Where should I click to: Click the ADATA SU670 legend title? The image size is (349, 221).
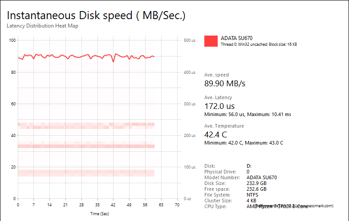[236, 38]
